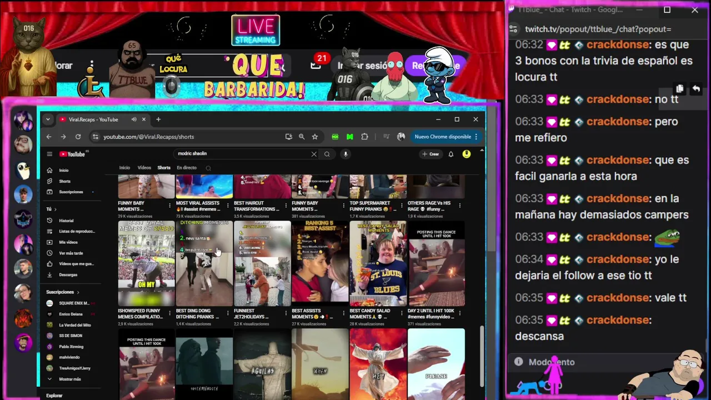Expand Mostrar más in subscriptions list
The width and height of the screenshot is (711, 400).
(x=69, y=379)
